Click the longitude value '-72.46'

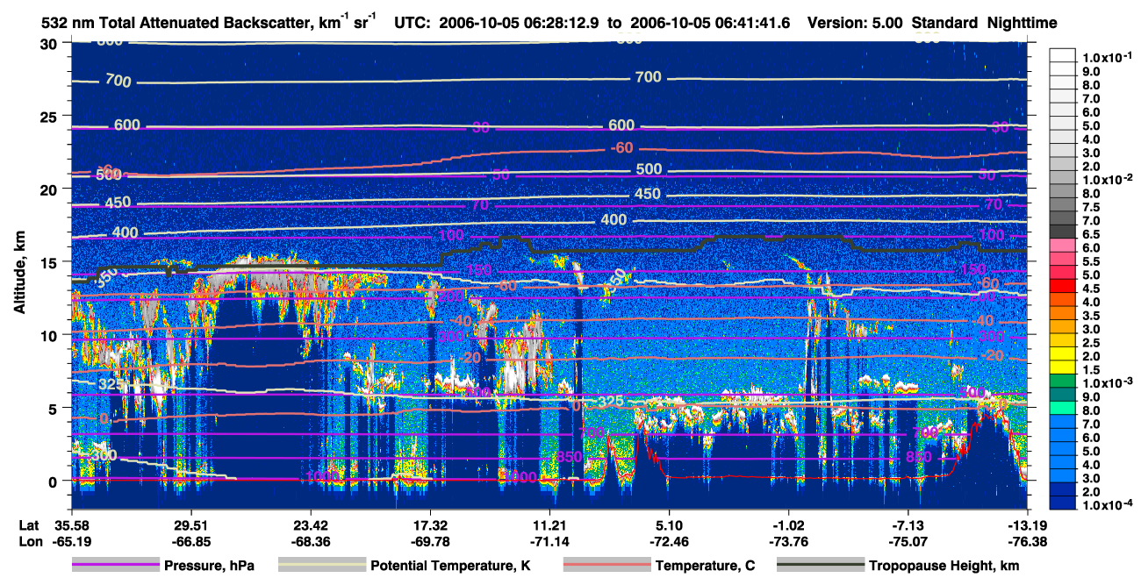(669, 541)
